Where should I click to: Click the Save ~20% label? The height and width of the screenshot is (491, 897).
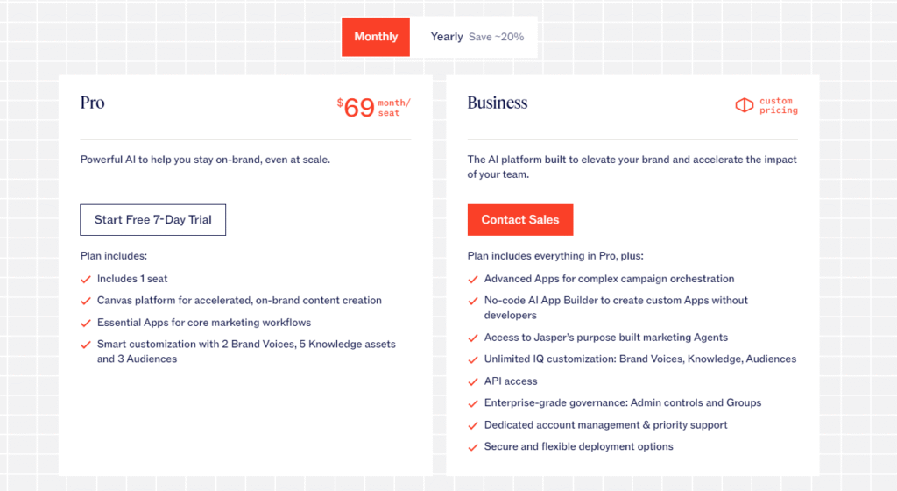(x=496, y=37)
